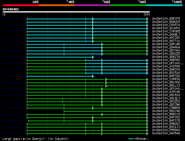
Task: Open subject UniRef100_C5XFC4
Action: click(166, 25)
